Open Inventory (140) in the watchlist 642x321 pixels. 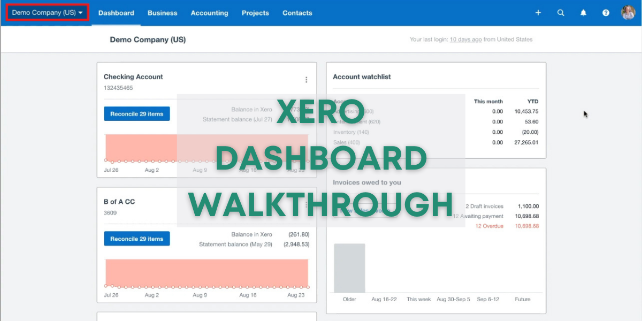pos(351,132)
